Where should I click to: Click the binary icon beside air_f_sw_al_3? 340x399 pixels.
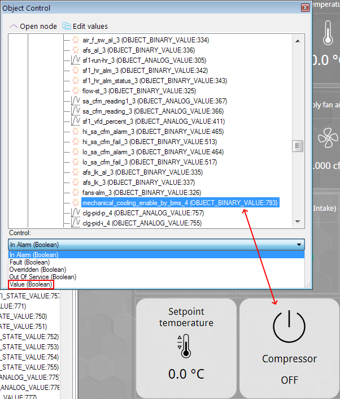coord(76,40)
